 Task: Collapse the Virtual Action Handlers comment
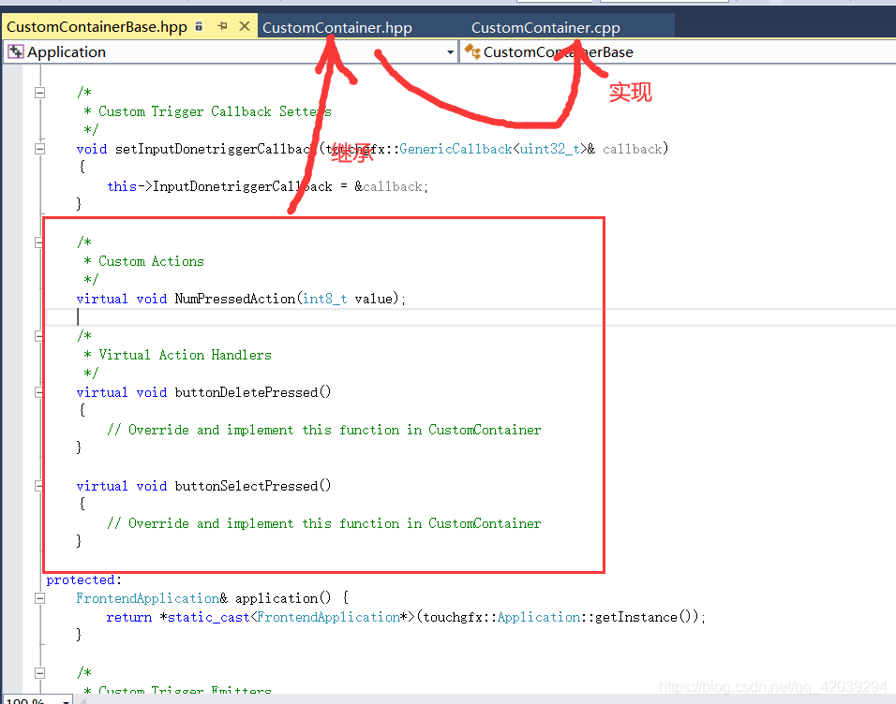tap(39, 336)
